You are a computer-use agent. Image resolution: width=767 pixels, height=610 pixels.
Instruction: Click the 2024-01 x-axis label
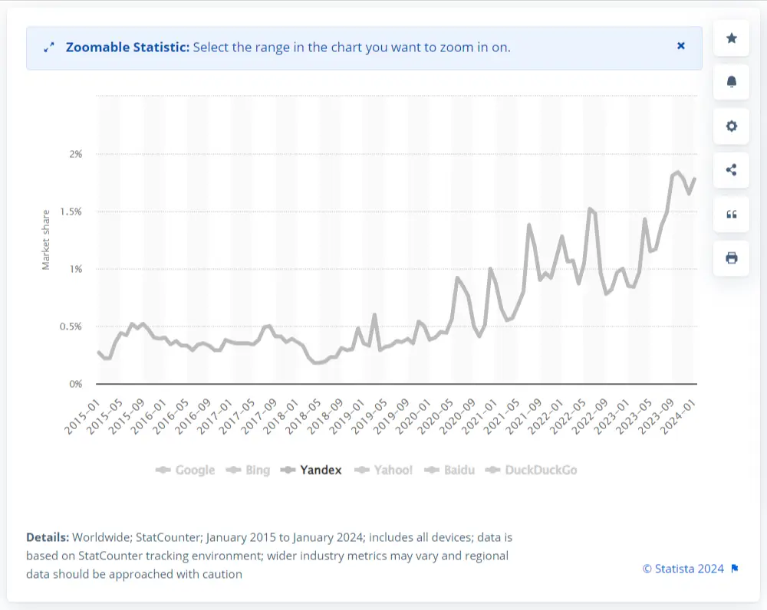[x=682, y=417]
